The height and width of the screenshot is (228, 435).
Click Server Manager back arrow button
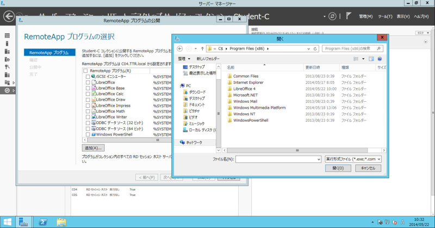(9, 16)
